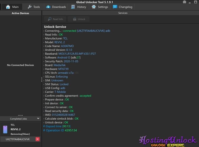This screenshot has height=147, width=199.
Task: Click the CPU Arch armeabi-v7a value
Action: [66, 73]
